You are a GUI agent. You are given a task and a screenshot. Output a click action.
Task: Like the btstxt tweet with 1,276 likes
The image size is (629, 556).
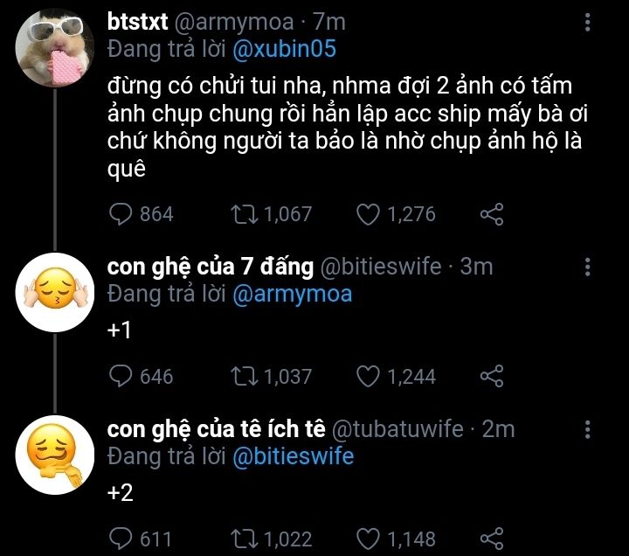[368, 214]
